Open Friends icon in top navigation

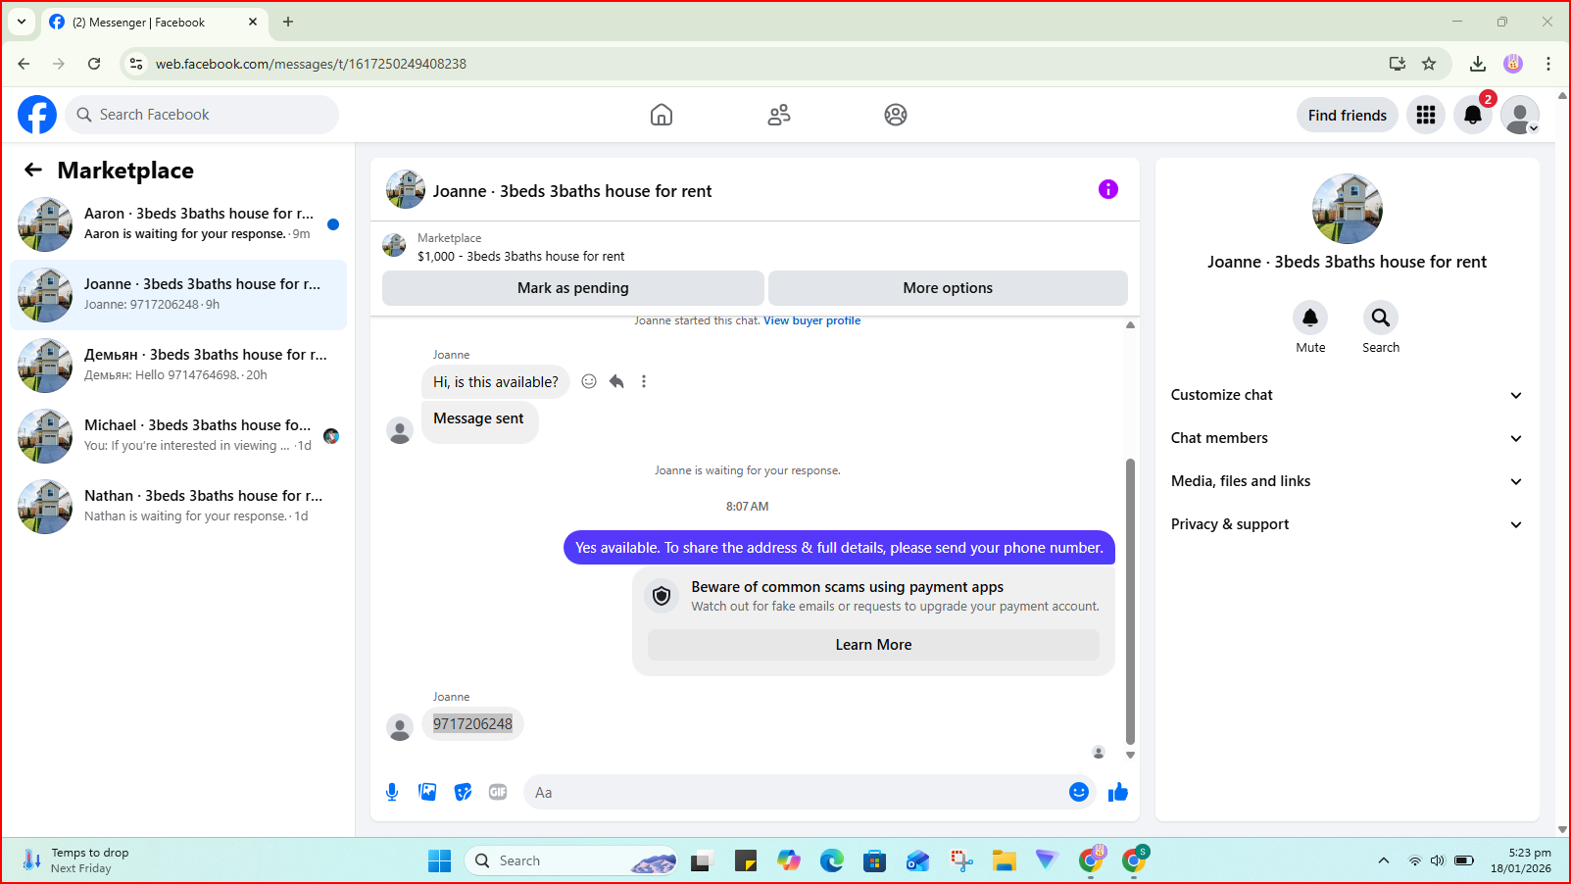[x=779, y=115]
